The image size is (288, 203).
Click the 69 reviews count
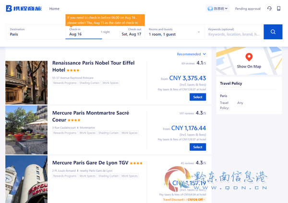188,63
